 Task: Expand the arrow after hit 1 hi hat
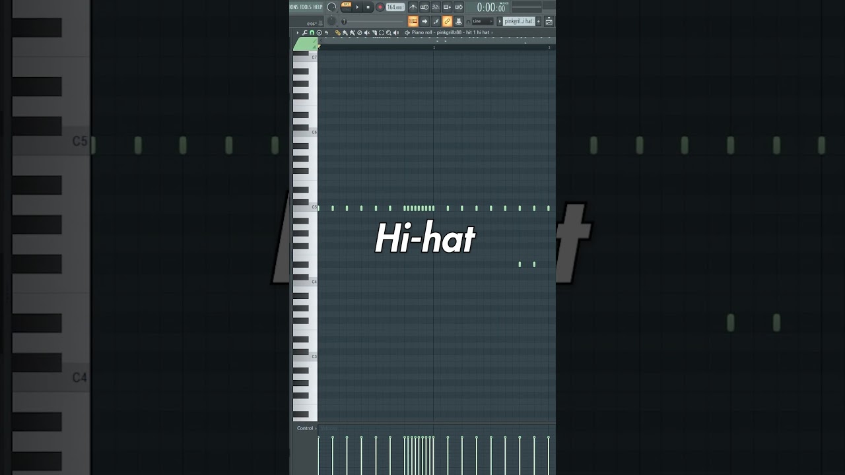pos(492,33)
